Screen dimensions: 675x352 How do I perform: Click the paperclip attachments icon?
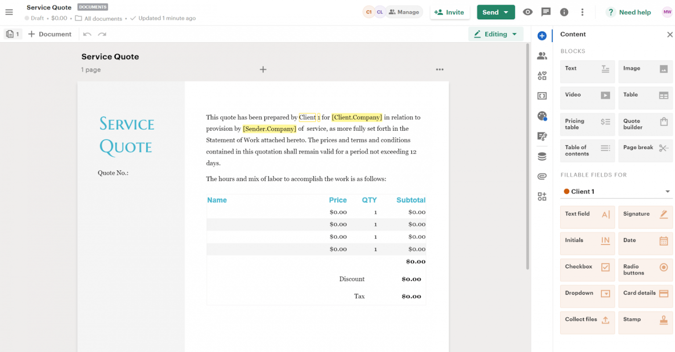542,176
